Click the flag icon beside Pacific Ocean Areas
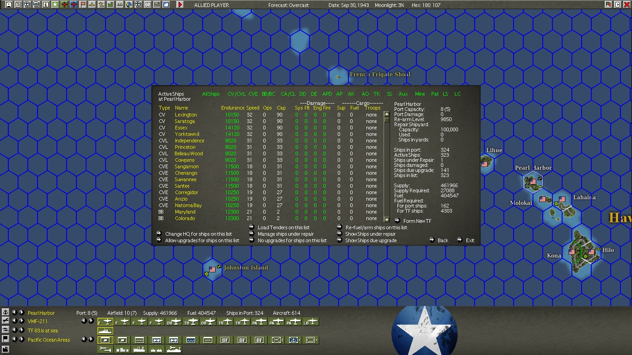Screen dimensions: 632x355 [6, 339]
